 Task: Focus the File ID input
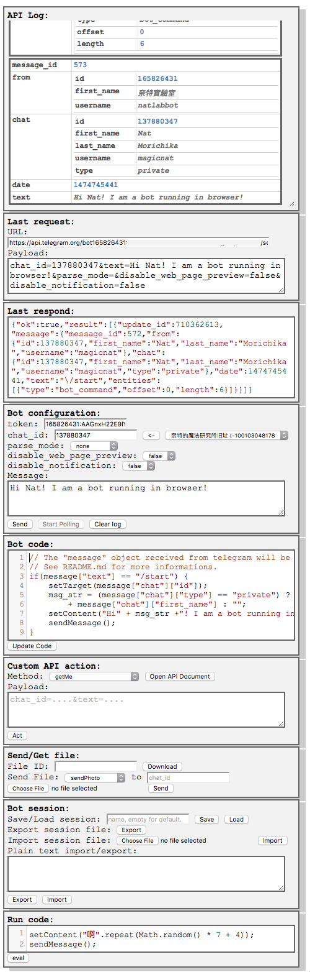[x=96, y=766]
